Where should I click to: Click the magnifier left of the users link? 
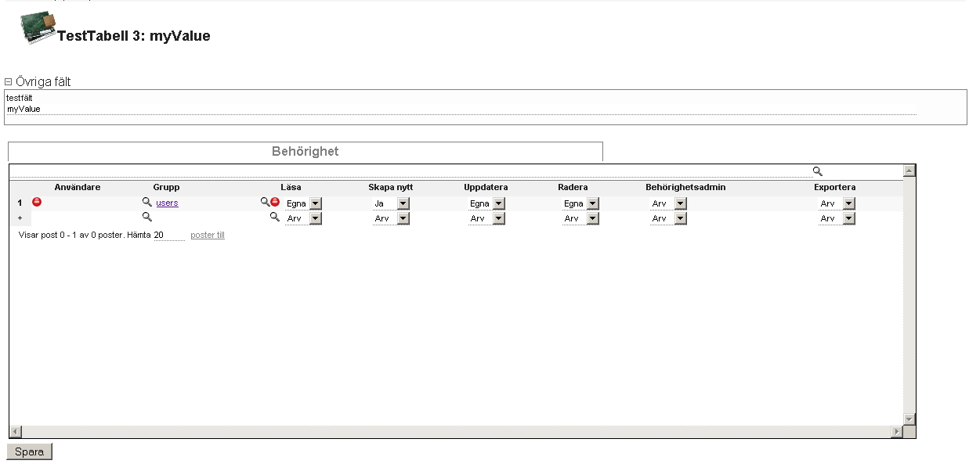pos(146,203)
